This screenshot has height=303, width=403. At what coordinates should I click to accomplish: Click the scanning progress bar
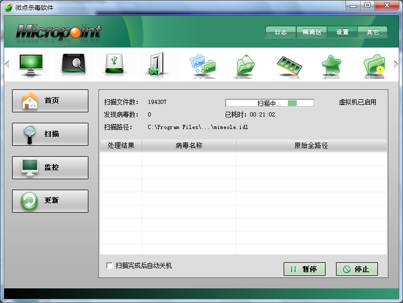(x=270, y=103)
